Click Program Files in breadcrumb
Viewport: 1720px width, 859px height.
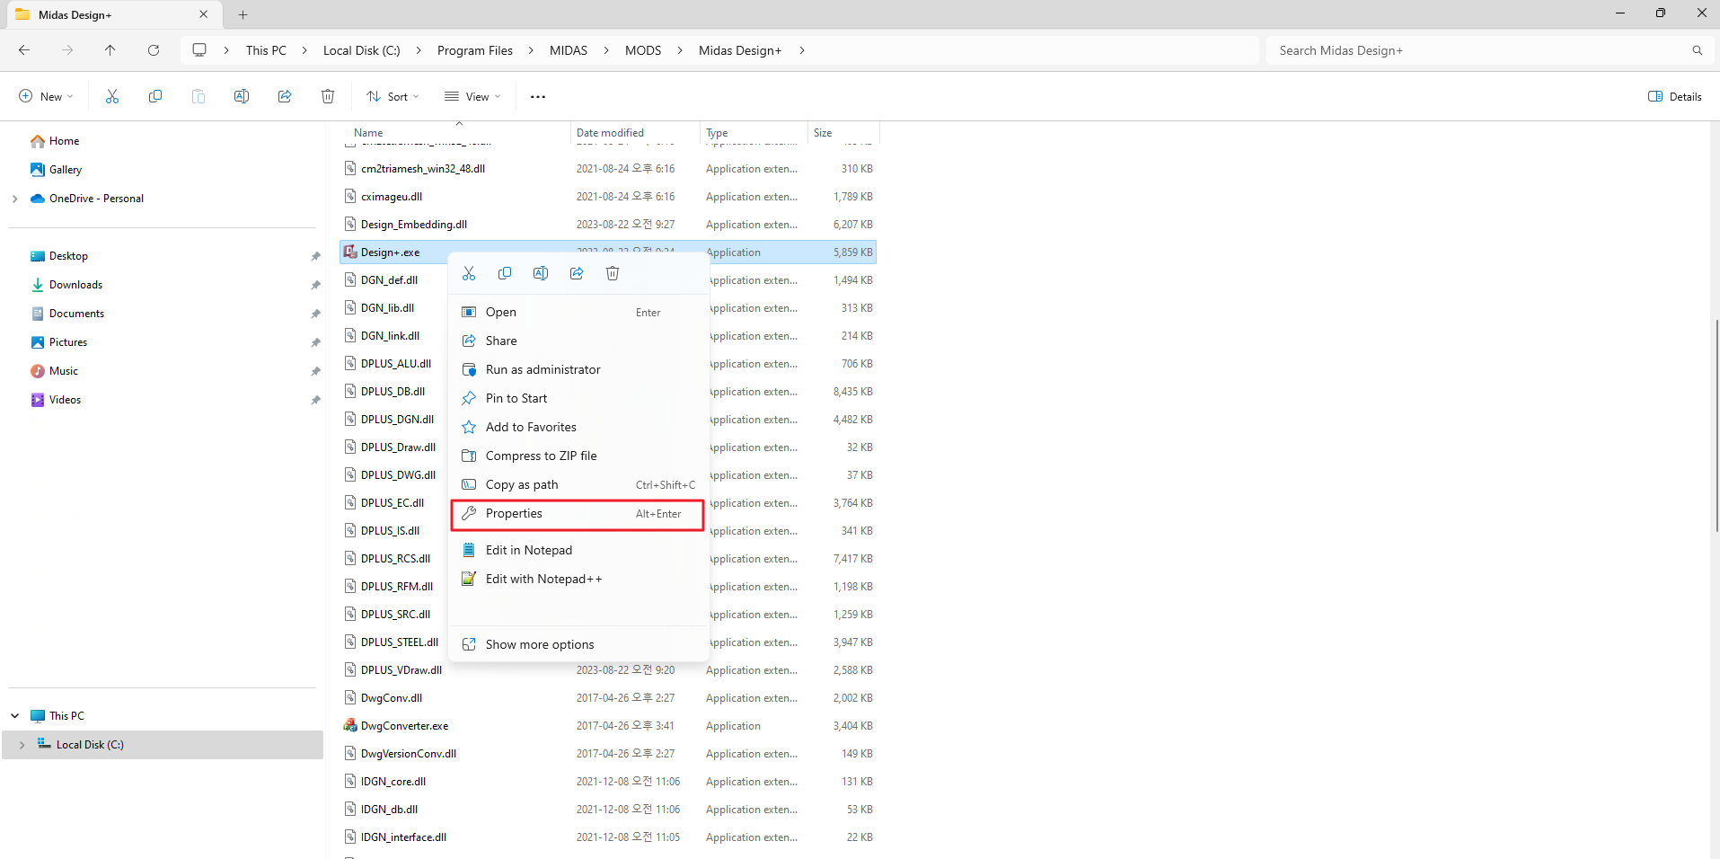[475, 50]
